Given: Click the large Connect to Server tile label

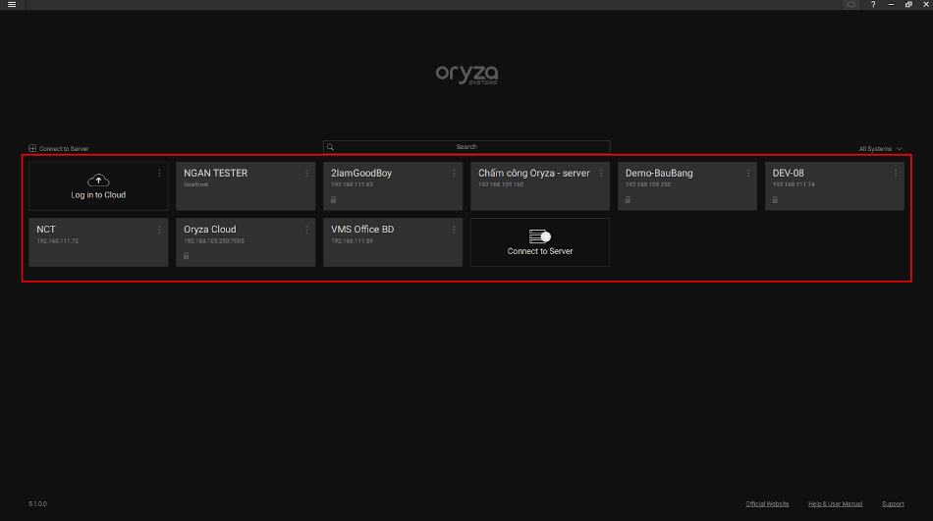Looking at the screenshot, I should coord(540,251).
